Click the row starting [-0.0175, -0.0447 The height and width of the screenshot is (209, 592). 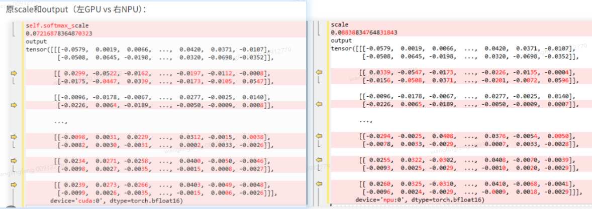point(165,81)
